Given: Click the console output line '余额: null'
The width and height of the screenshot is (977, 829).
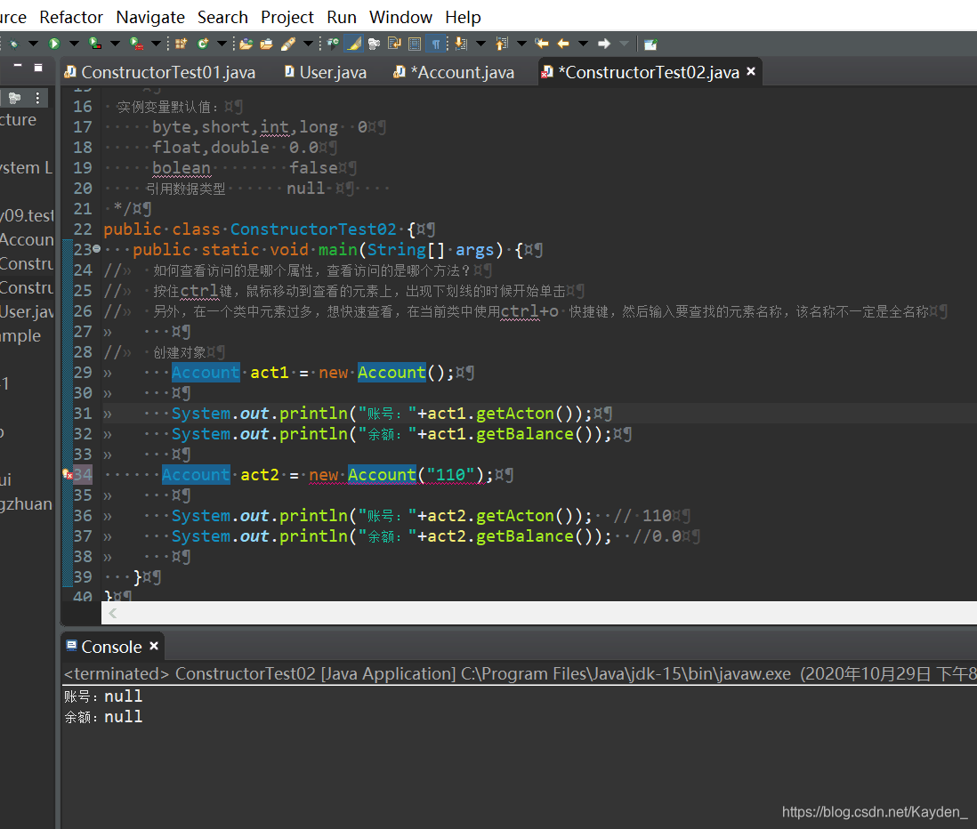Looking at the screenshot, I should (x=103, y=716).
